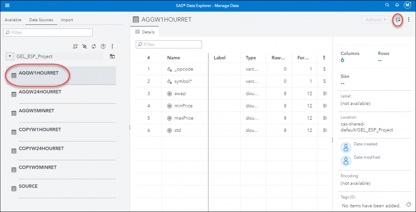416x212 pixels.
Task: Click the table icon beside AGGW5MINRET
Action: click(x=14, y=114)
